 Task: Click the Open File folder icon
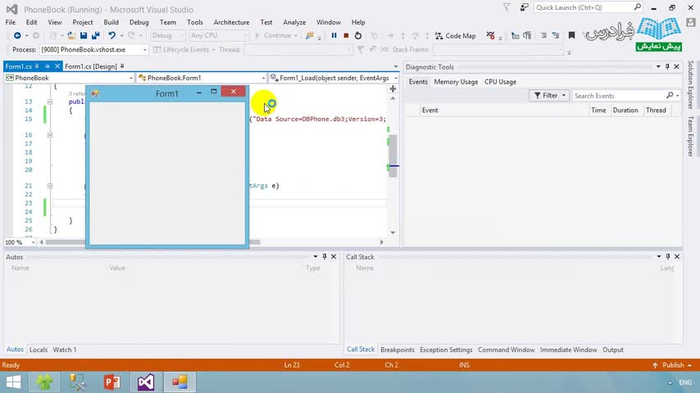coord(71,36)
